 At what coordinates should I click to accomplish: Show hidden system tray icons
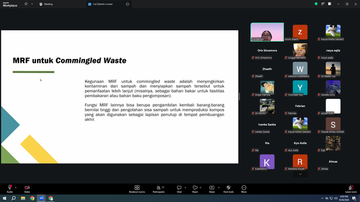[x=322, y=198]
